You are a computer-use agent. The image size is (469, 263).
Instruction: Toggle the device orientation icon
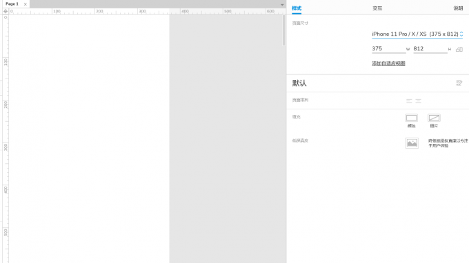[x=459, y=50]
